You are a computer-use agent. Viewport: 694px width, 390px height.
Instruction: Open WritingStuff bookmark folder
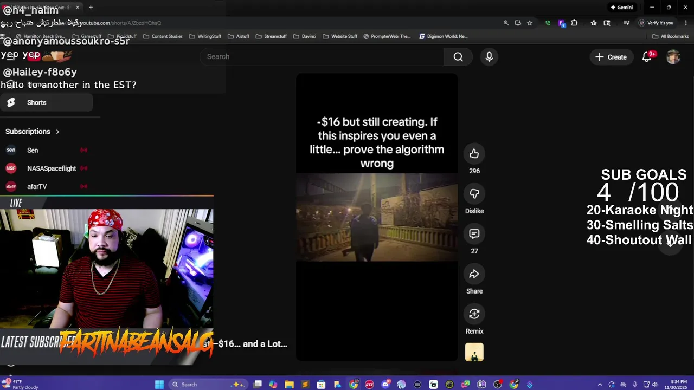205,36
